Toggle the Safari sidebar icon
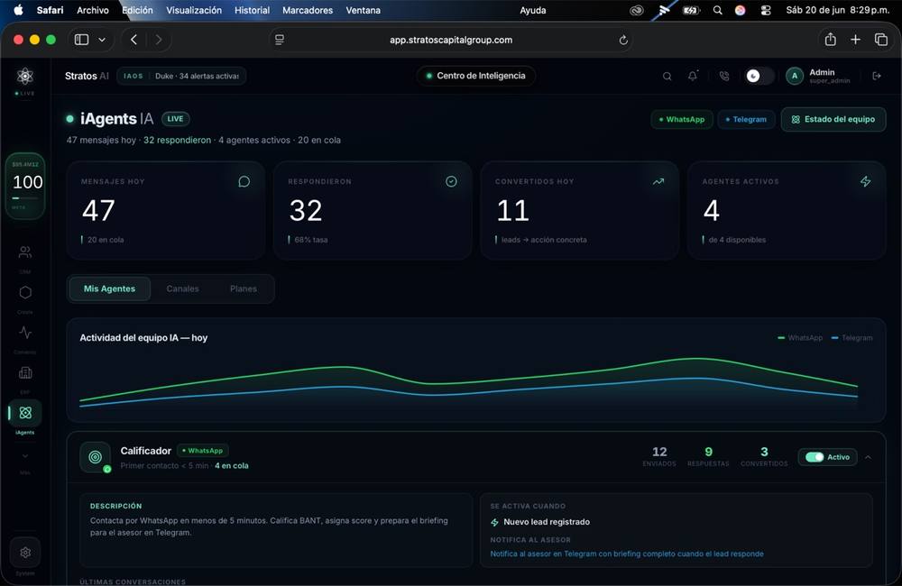Screen dimensions: 902x586 82,40
